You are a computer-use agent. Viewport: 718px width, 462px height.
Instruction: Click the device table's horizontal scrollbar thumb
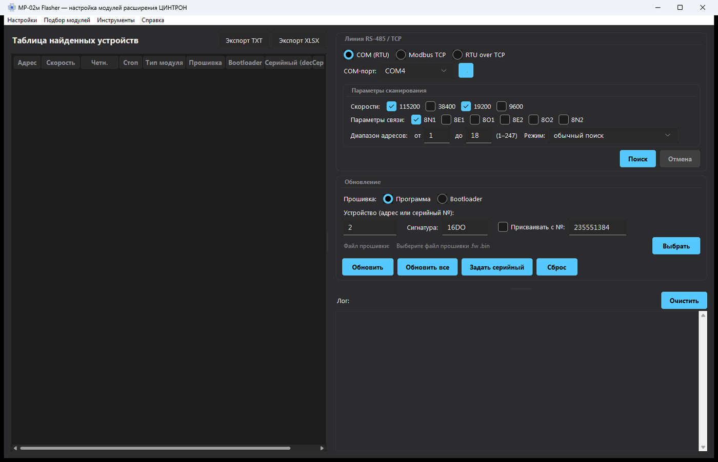coord(155,448)
